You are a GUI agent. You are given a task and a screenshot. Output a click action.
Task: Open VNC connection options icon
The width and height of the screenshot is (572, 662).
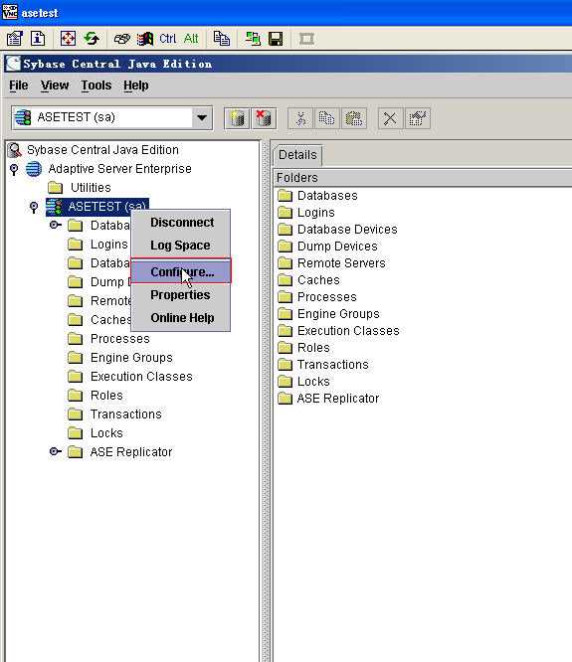click(x=14, y=39)
